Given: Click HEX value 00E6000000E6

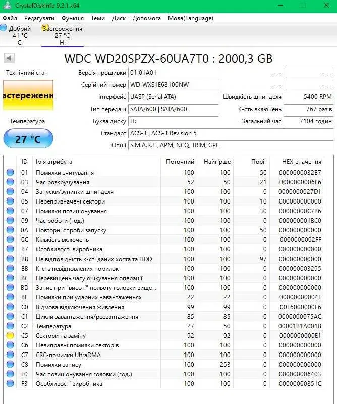Looking at the screenshot, I should tap(301, 307).
